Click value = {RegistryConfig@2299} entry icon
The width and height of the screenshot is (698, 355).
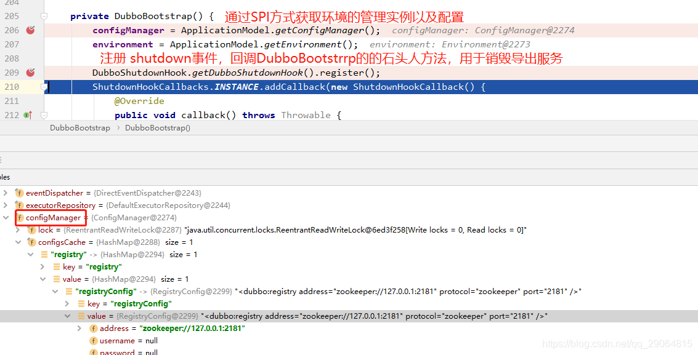[x=81, y=316]
